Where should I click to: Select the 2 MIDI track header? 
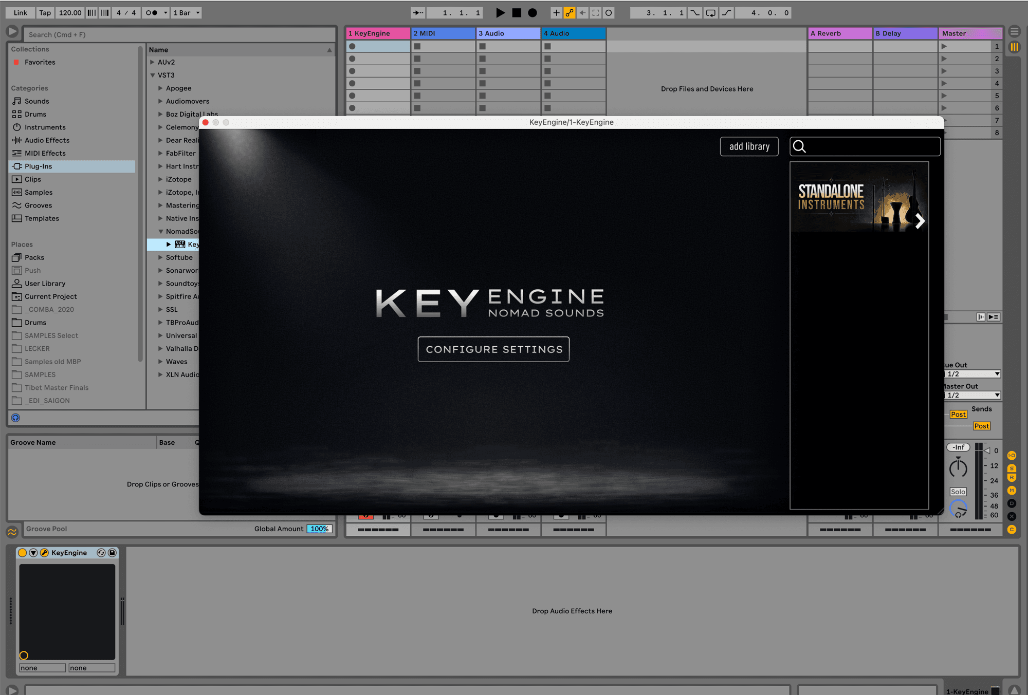[443, 33]
